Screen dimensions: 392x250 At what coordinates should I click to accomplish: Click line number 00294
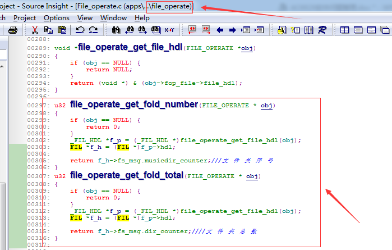[38, 83]
